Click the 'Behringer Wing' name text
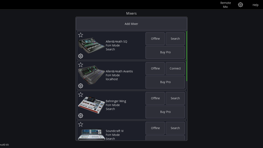This screenshot has width=263, height=148. (116, 101)
